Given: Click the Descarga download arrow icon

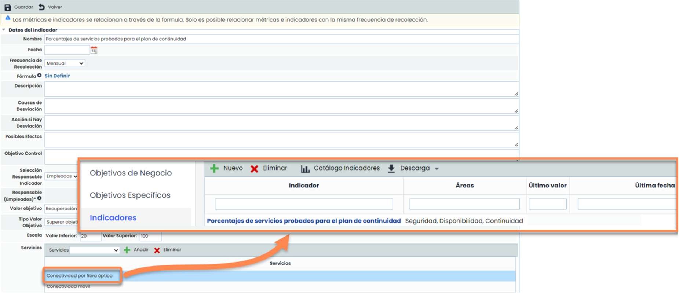Looking at the screenshot, I should coord(391,168).
